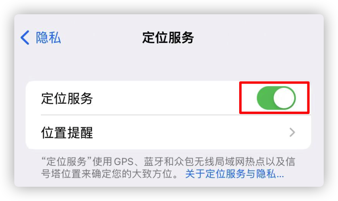Click the word GPS in the description
This screenshot has height=201, width=338.
pos(124,162)
